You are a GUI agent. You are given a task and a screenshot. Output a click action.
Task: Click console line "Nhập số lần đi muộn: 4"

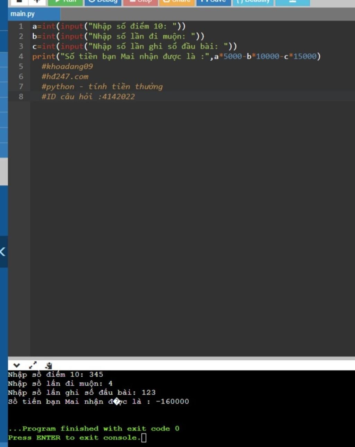click(x=60, y=384)
